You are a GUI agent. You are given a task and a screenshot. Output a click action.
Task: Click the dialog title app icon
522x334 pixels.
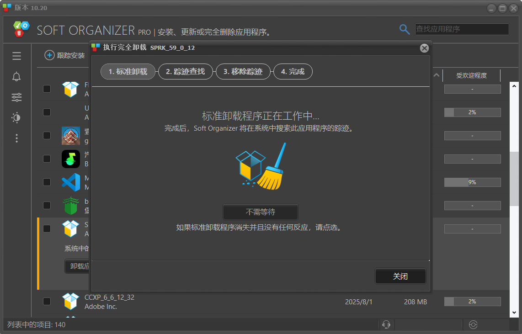pos(96,48)
